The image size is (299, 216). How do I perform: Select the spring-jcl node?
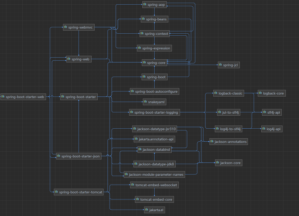(x=229, y=65)
